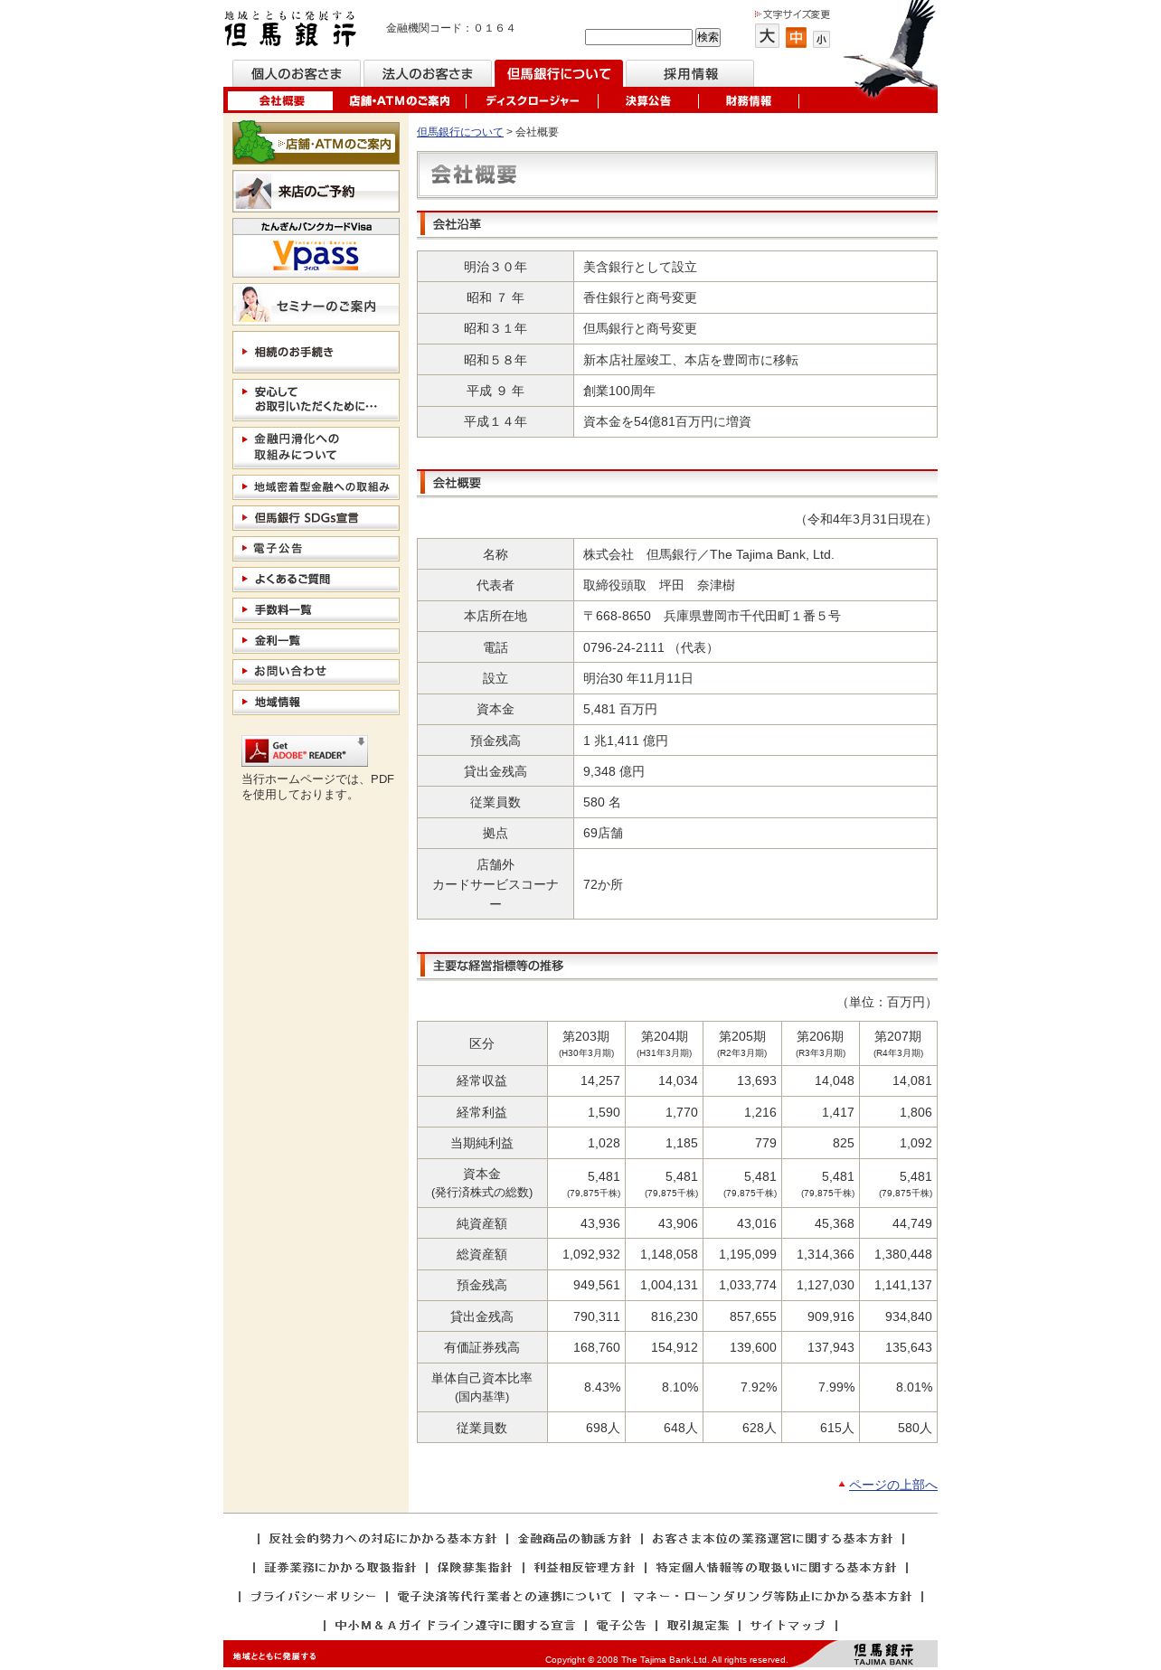The height and width of the screenshot is (1670, 1161).
Task: Open お客さま本位の業務運営に関する基本方針 footer link
Action: [x=772, y=1539]
